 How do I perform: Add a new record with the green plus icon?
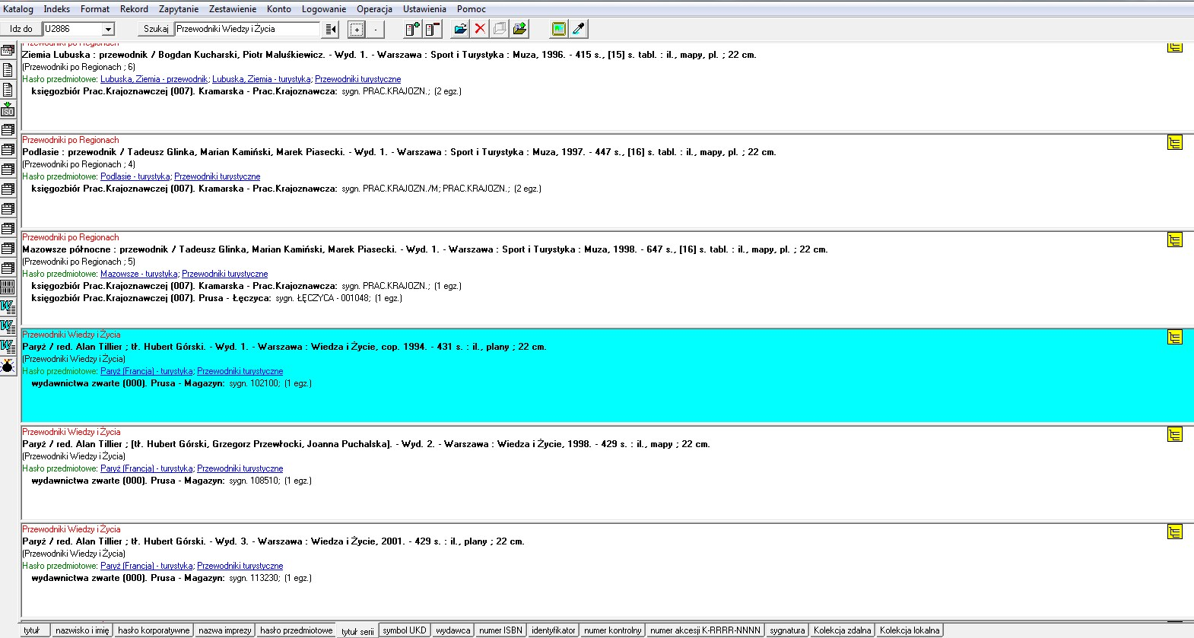[413, 29]
